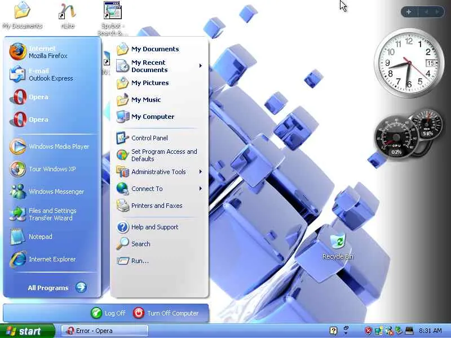Open the My Documents desktop icon
Image resolution: width=451 pixels, height=338 pixels.
coord(23,15)
